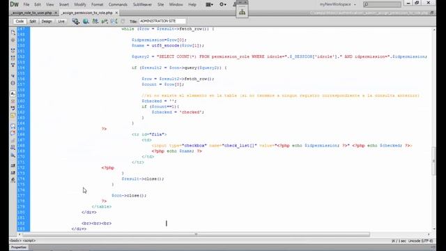Toggle highlight invalid code
Screen dimensions: 446x251
click(13, 101)
